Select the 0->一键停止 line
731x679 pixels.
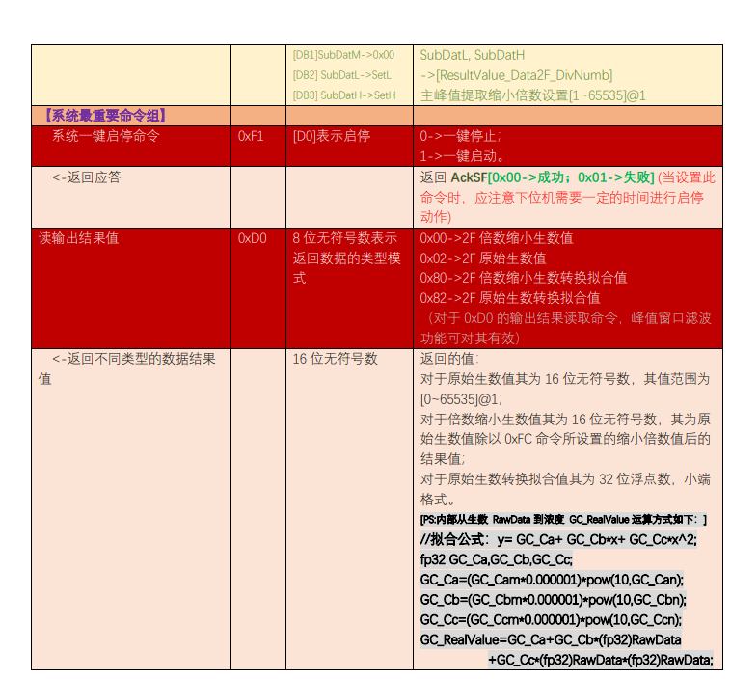460,136
